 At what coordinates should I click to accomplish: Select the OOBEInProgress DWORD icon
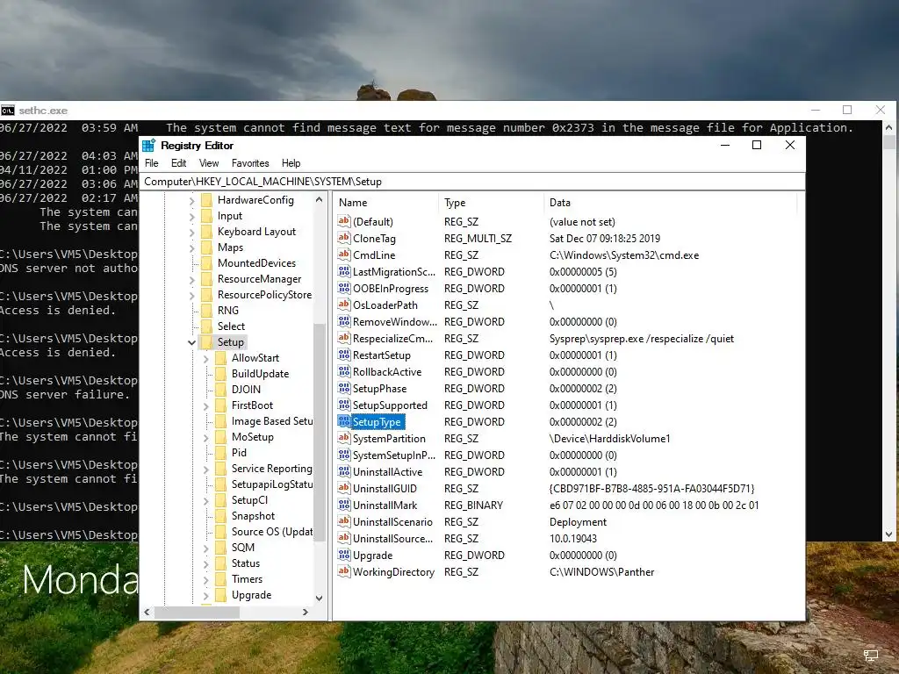[x=344, y=288]
